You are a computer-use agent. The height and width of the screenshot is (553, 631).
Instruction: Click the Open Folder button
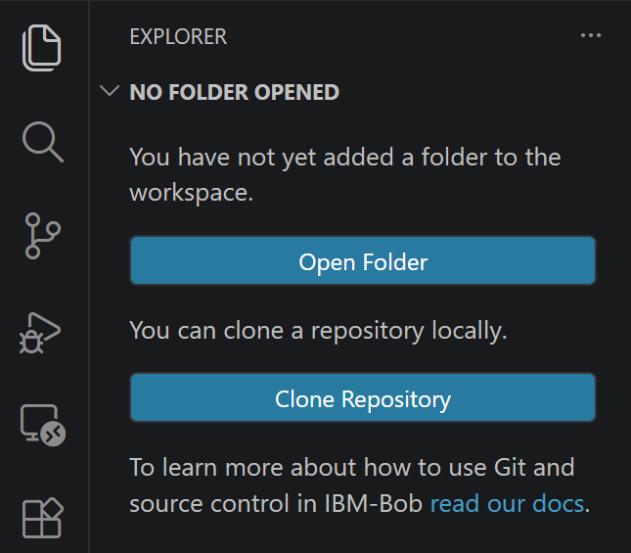point(363,260)
